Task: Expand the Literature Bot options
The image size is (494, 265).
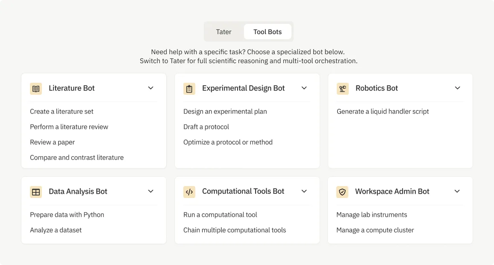Action: point(150,88)
